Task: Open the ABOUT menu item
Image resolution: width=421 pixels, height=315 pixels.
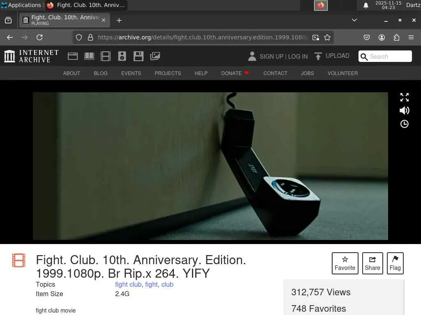Action: pyautogui.click(x=72, y=73)
